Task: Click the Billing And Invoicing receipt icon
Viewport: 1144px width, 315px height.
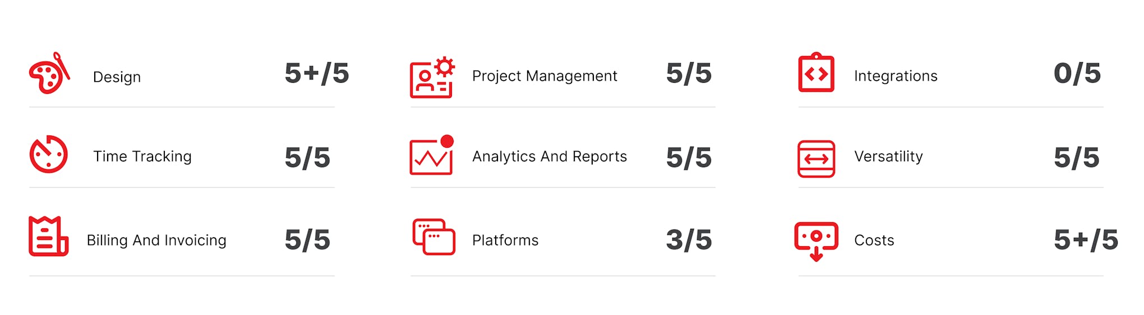Action: pos(48,236)
